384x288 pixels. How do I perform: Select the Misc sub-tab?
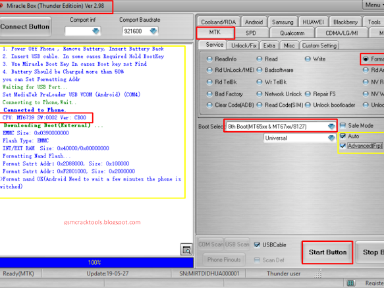(x=289, y=45)
